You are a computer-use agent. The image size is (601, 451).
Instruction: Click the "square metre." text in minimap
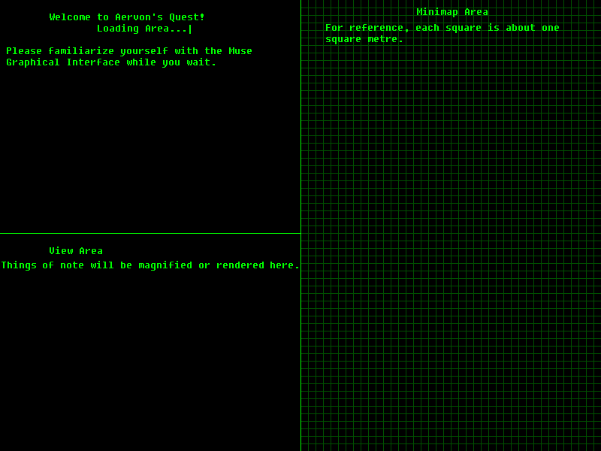364,39
